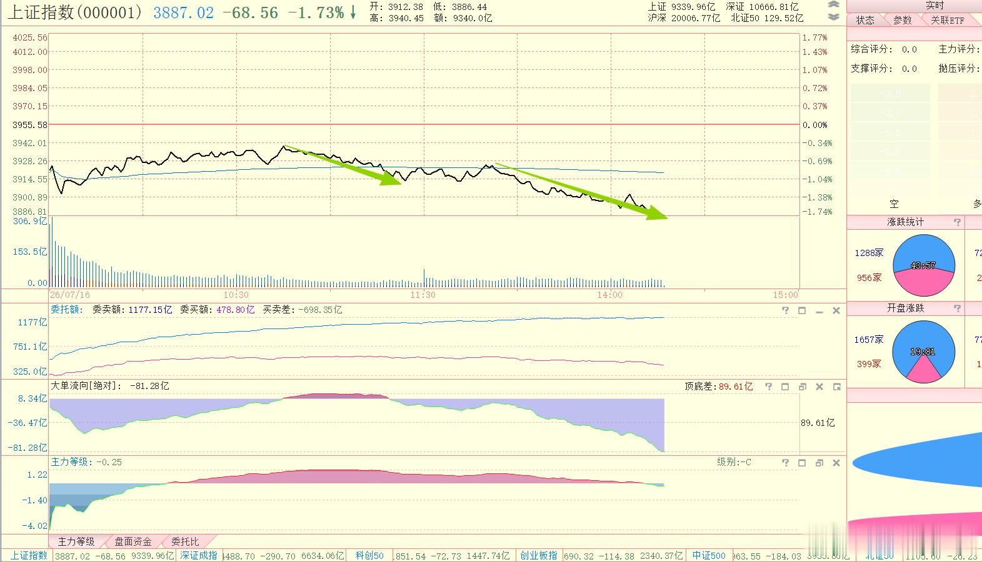Close the 主力等级 panel
982x562 pixels.
point(836,463)
